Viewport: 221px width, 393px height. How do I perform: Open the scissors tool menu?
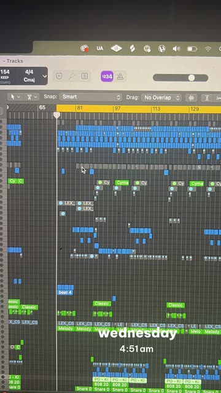click(x=31, y=97)
